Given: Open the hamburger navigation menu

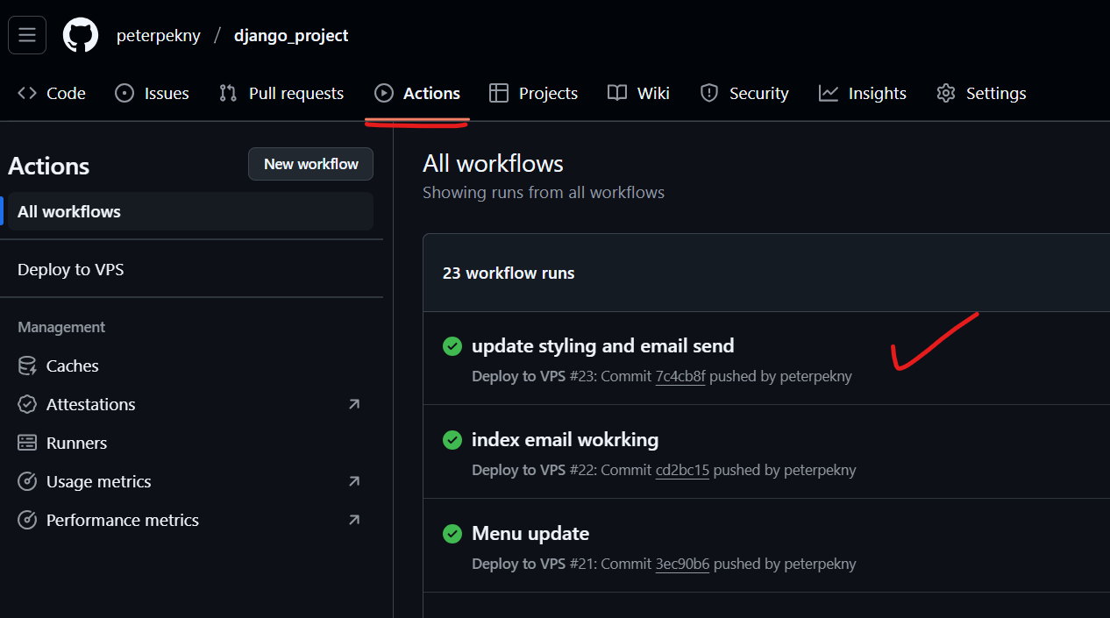Looking at the screenshot, I should [27, 35].
